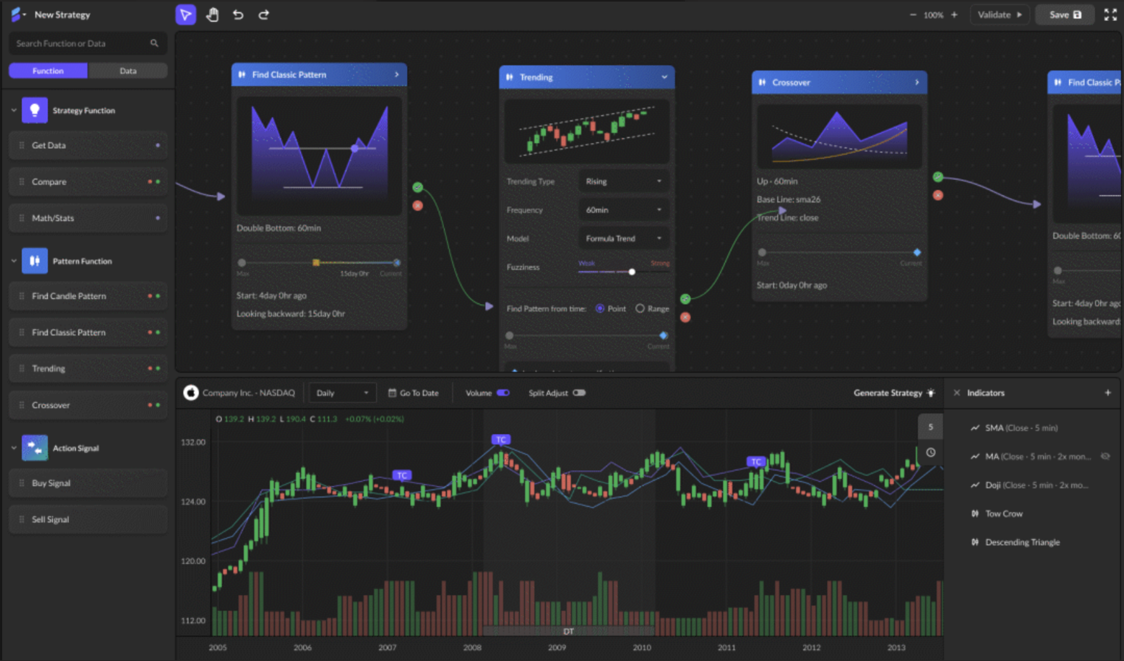Add indicator with plus icon
Screen dimensions: 1124x661
tap(1108, 392)
